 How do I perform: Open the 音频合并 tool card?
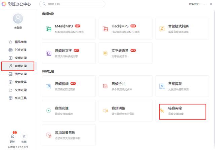pyautogui.click(x=125, y=86)
